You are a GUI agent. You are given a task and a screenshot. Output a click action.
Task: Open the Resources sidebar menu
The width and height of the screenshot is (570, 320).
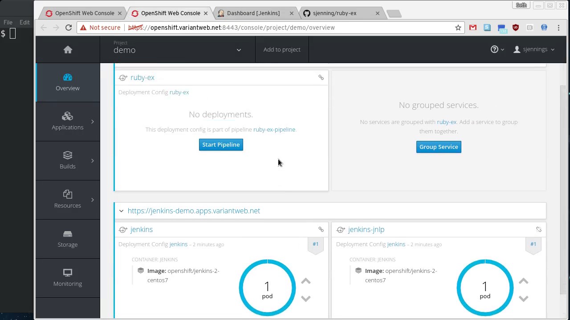tap(68, 200)
